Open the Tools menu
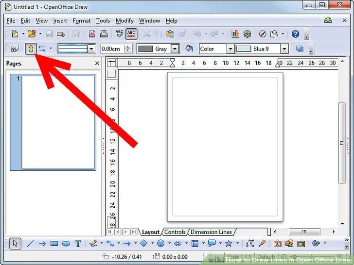Image resolution: width=354 pixels, height=265 pixels. (x=103, y=21)
